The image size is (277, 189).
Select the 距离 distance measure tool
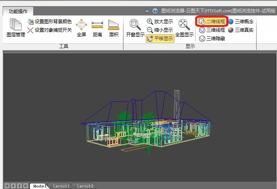click(x=97, y=28)
